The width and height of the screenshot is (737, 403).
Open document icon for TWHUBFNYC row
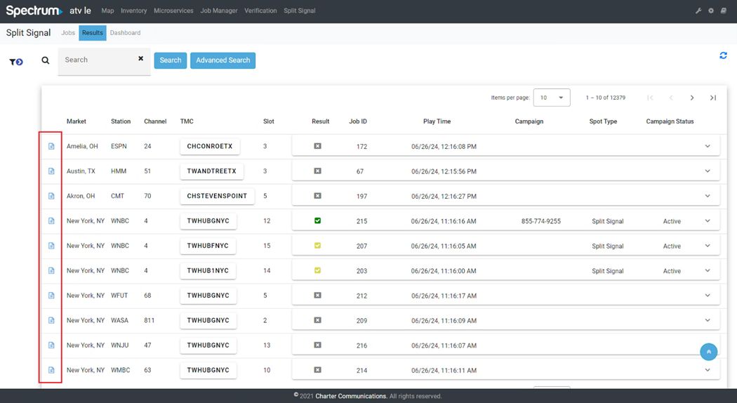[51, 246]
